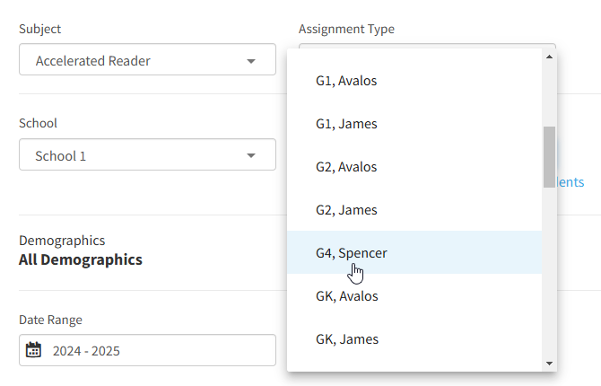Select G1, Avalos from the list
This screenshot has width=601, height=386.
414,81
